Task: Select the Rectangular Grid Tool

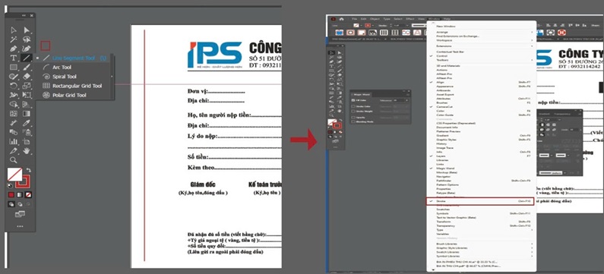Action: (x=77, y=86)
